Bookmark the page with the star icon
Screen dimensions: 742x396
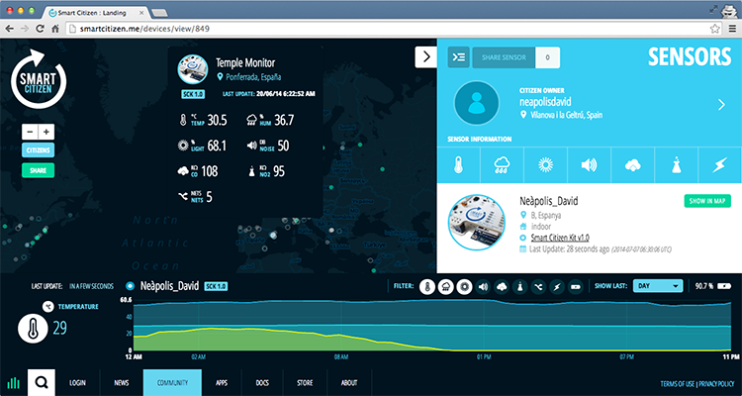click(715, 29)
